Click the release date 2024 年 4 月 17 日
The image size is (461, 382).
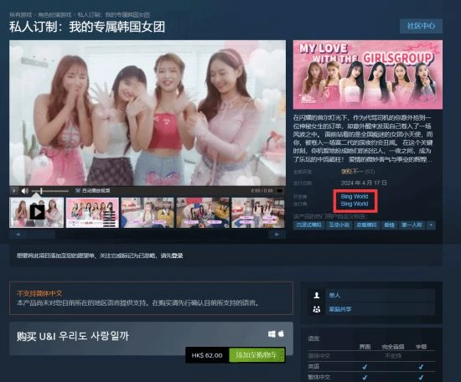point(364,183)
